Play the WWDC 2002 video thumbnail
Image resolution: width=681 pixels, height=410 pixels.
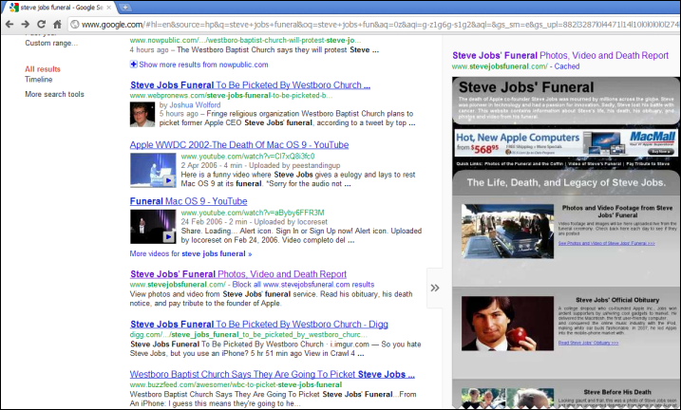click(153, 170)
